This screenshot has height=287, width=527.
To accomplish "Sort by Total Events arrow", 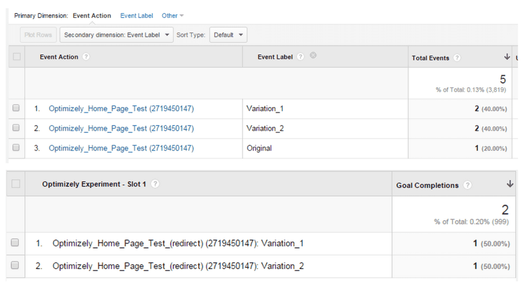I will pos(507,57).
